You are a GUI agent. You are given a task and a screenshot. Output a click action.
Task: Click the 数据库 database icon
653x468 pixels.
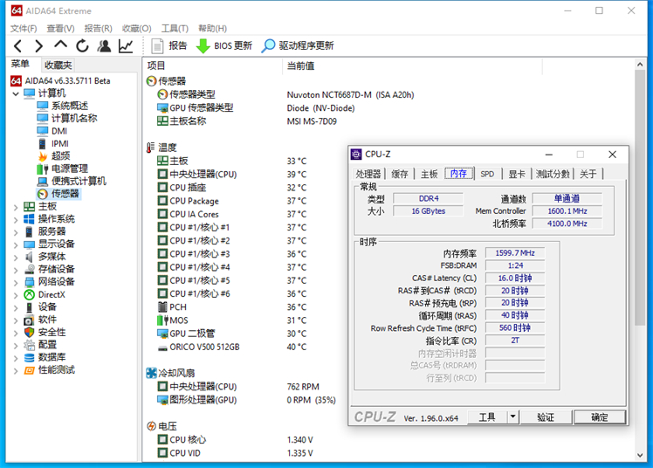pos(29,358)
